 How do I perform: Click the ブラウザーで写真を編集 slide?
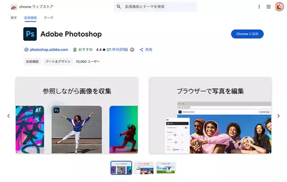pos(210,115)
